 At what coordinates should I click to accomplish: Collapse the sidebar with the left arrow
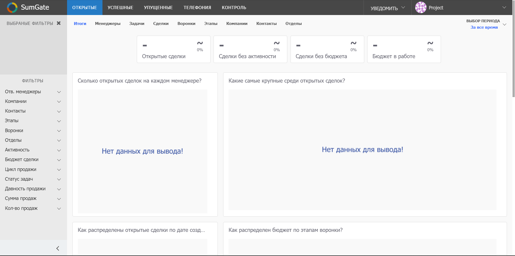(x=58, y=248)
